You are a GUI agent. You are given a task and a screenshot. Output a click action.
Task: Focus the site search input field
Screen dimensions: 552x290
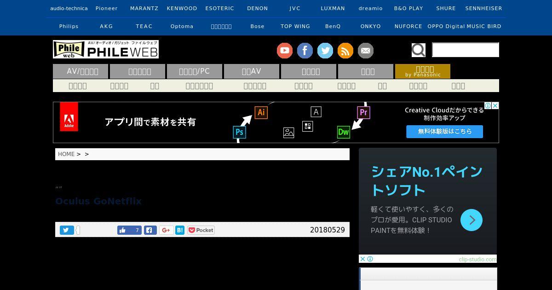(466, 50)
